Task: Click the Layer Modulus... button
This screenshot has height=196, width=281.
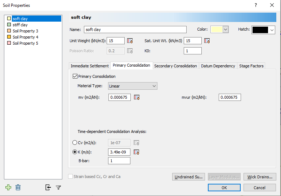Action: [224, 177]
